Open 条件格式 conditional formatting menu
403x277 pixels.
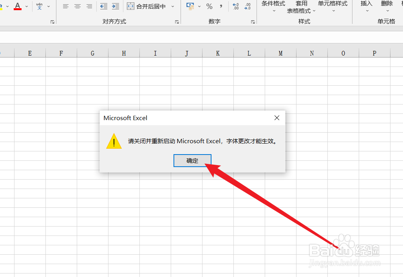click(x=273, y=7)
